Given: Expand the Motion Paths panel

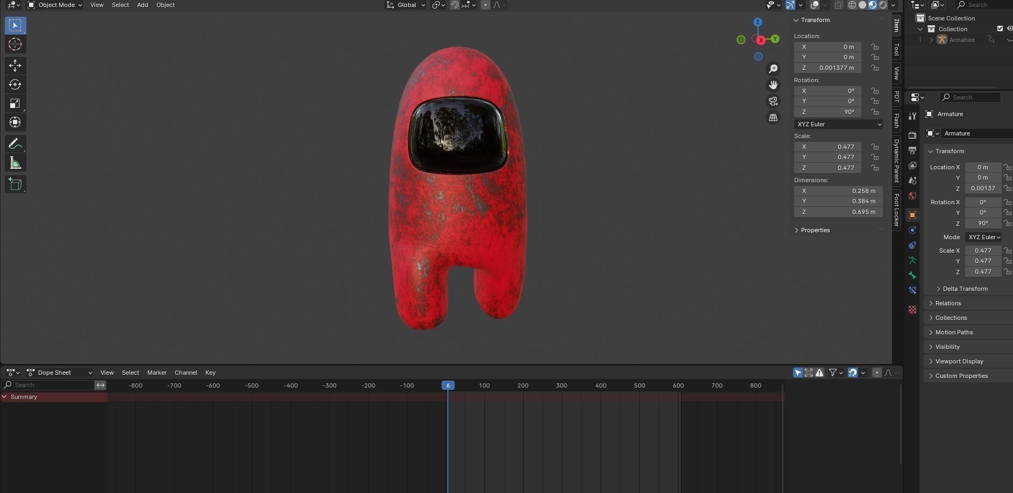Looking at the screenshot, I should (931, 332).
